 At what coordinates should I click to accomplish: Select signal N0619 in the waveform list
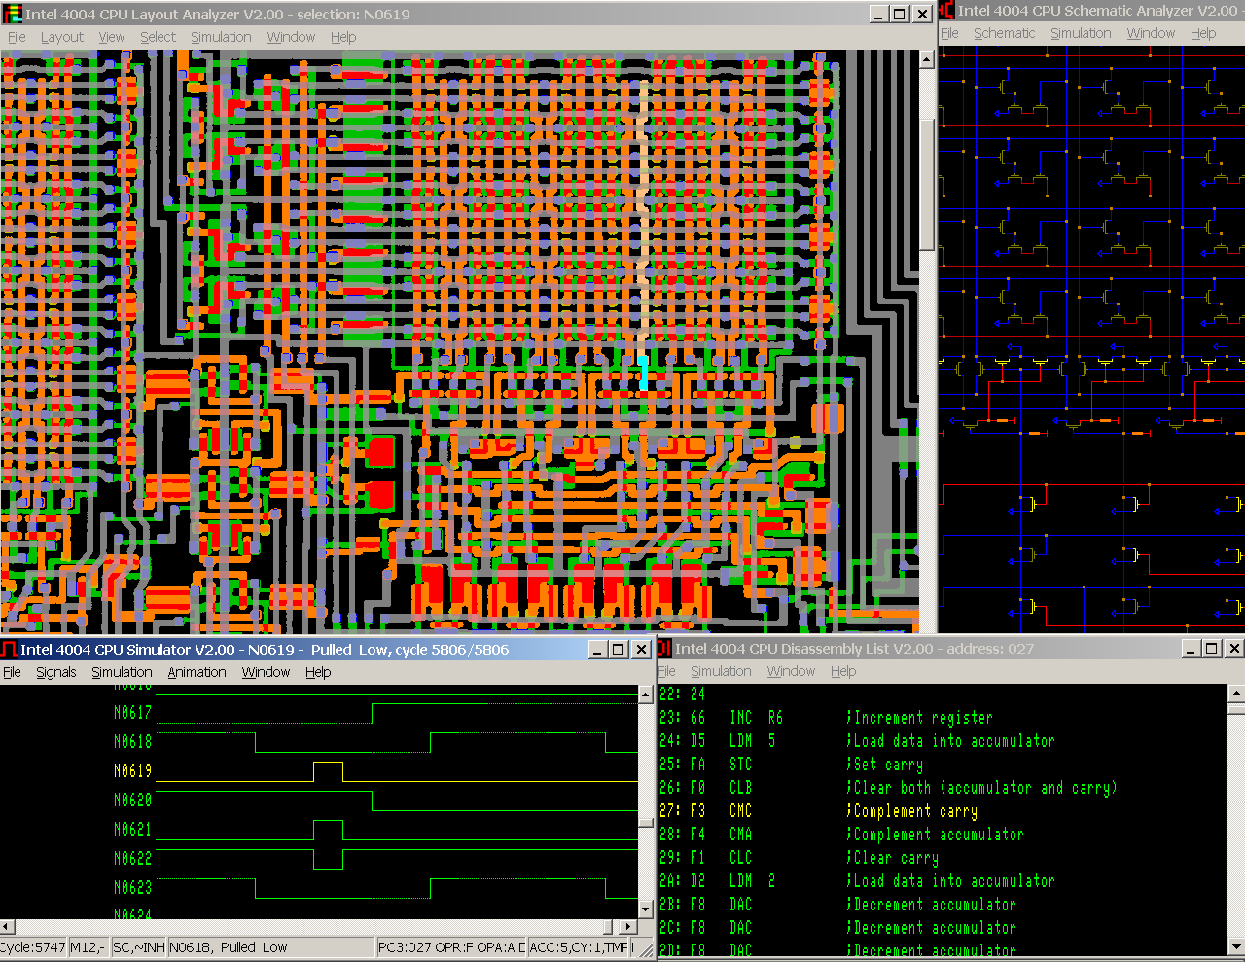coord(132,771)
